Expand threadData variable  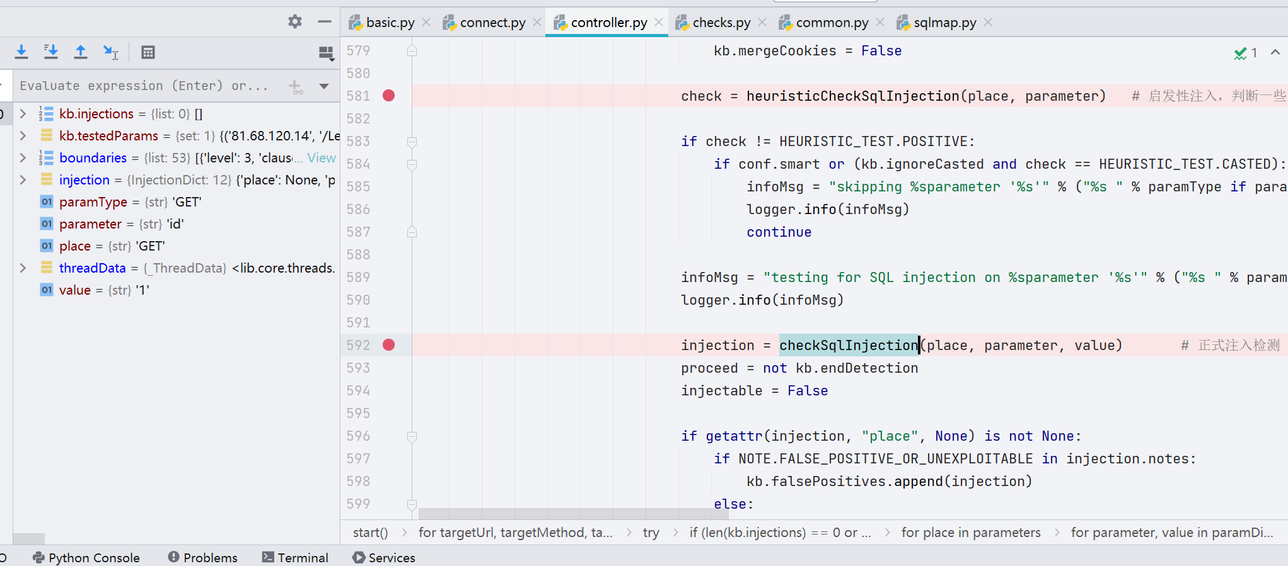click(x=23, y=268)
